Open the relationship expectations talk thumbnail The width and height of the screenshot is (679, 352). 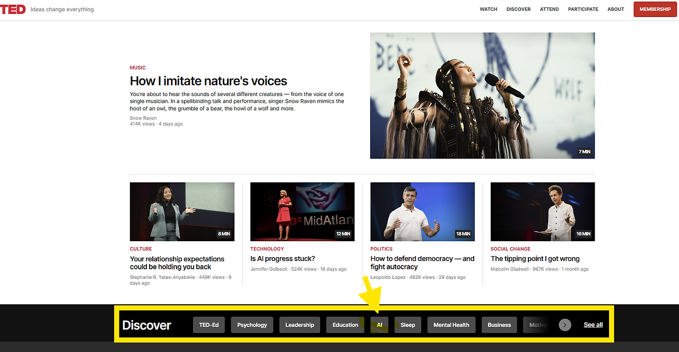click(182, 212)
